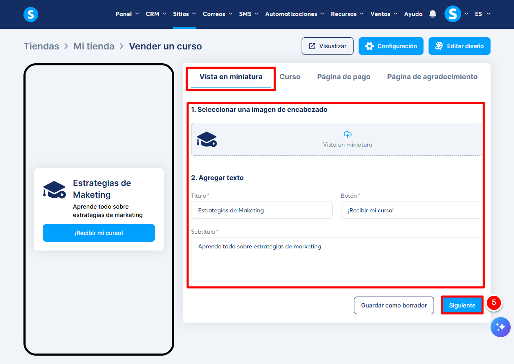This screenshot has width=514, height=364.
Task: Open the user account avatar menu
Action: 453,14
